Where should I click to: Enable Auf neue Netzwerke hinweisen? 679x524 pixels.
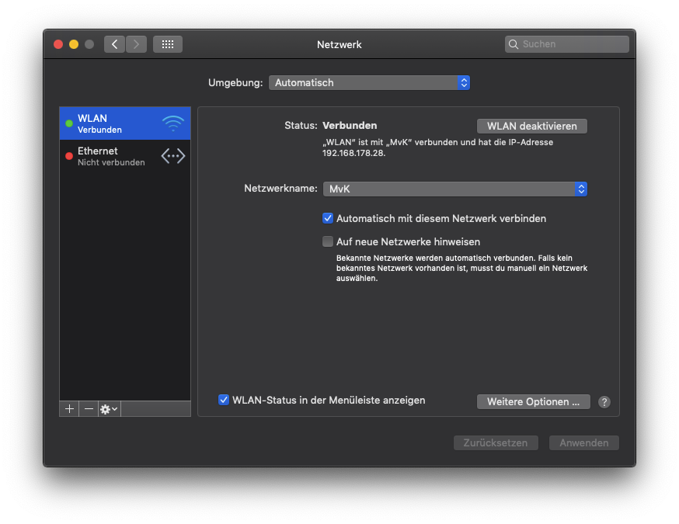328,241
